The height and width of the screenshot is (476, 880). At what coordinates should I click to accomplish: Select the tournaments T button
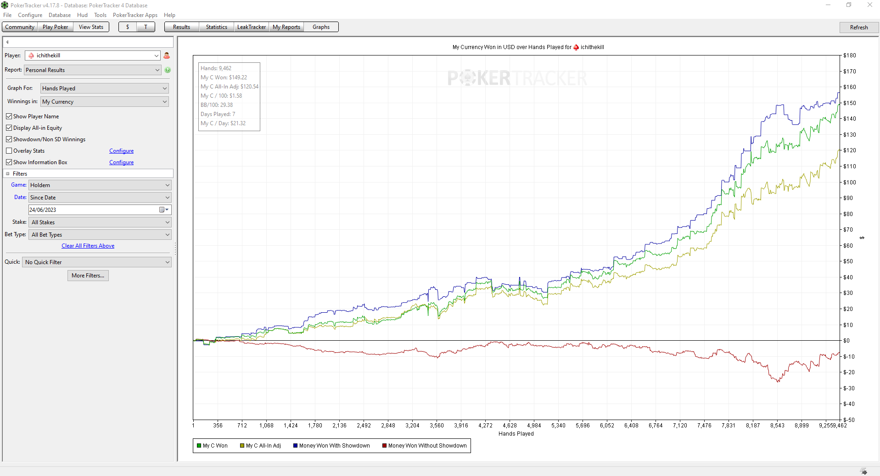(146, 27)
